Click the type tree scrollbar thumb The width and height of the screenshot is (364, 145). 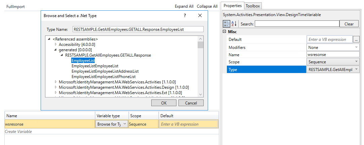click(201, 45)
